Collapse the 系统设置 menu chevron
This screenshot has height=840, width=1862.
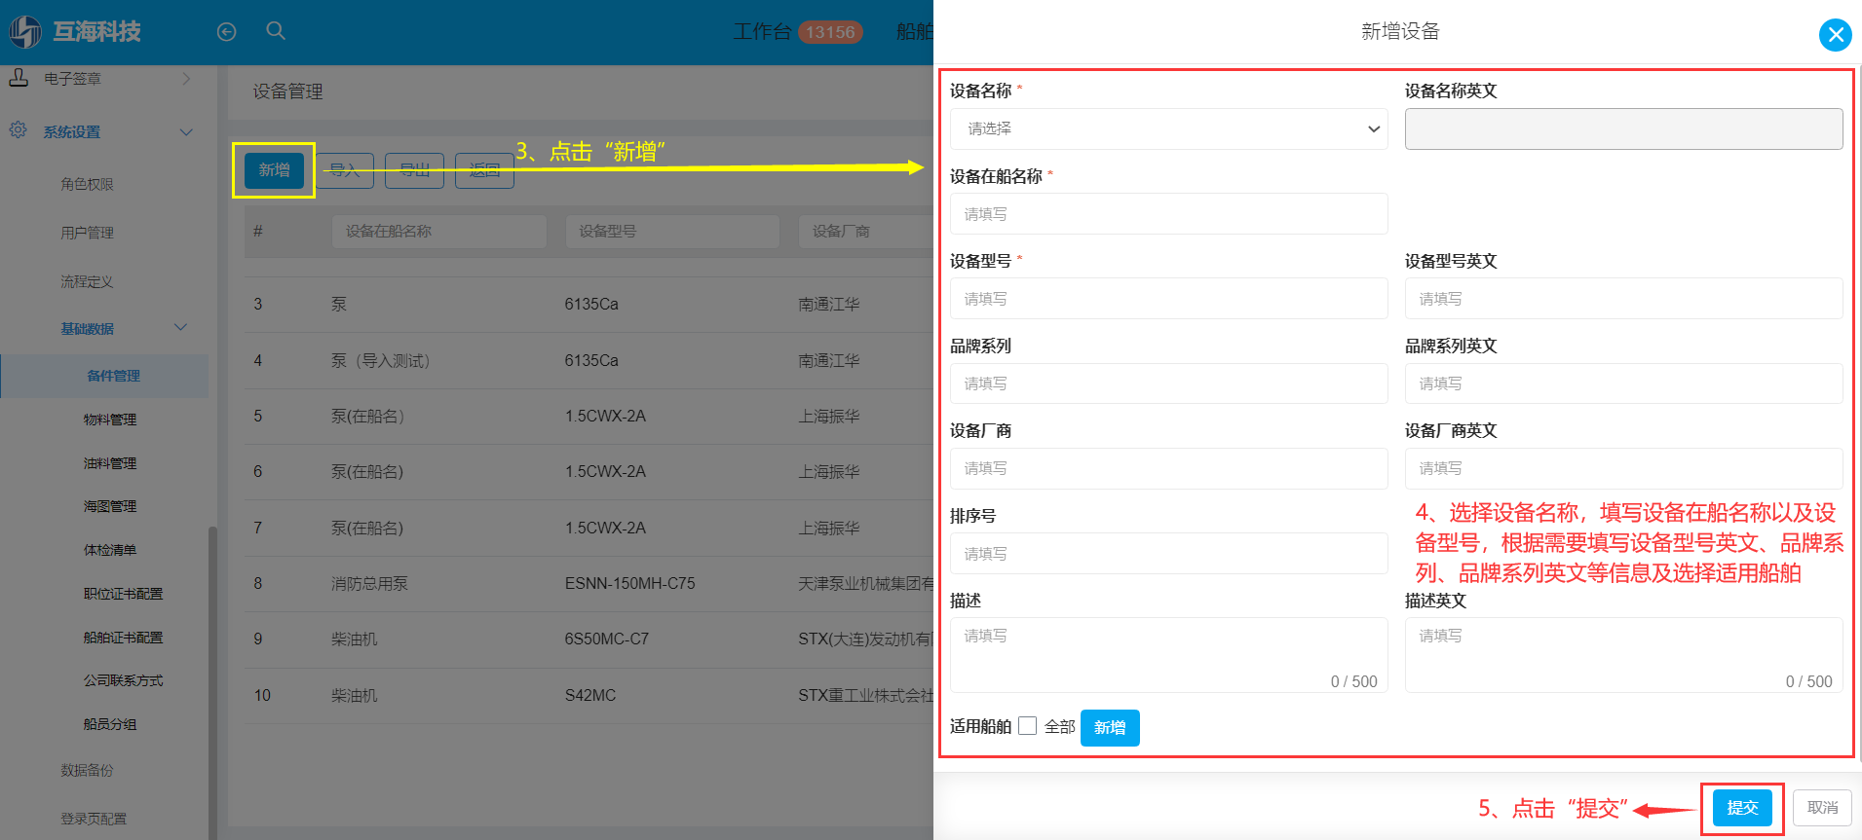(186, 131)
